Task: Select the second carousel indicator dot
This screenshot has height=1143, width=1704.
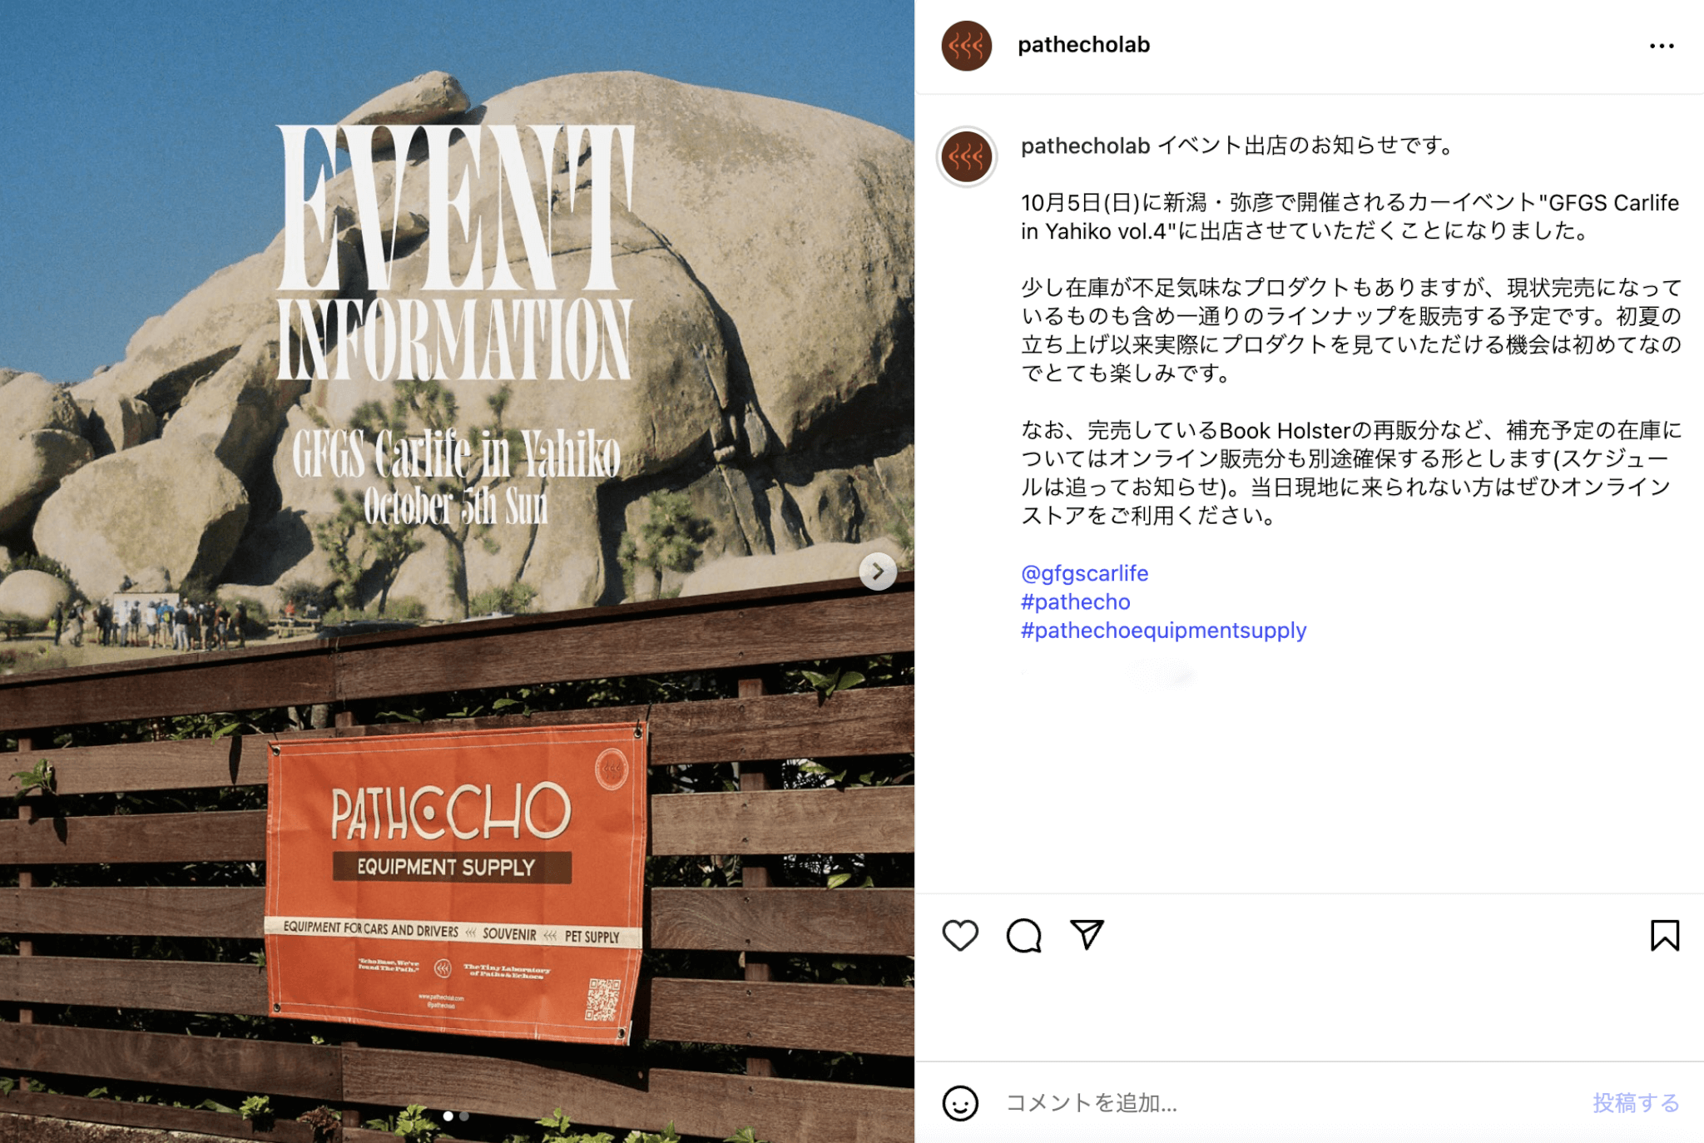Action: 464,1116
